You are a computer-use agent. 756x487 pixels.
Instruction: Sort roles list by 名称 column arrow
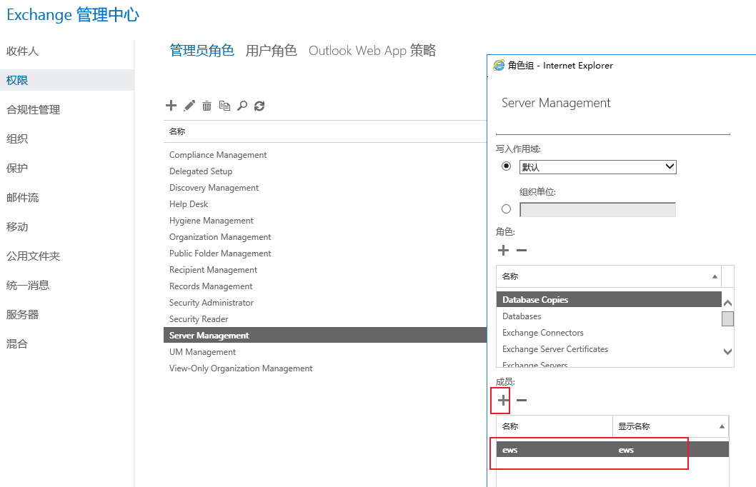click(x=715, y=276)
